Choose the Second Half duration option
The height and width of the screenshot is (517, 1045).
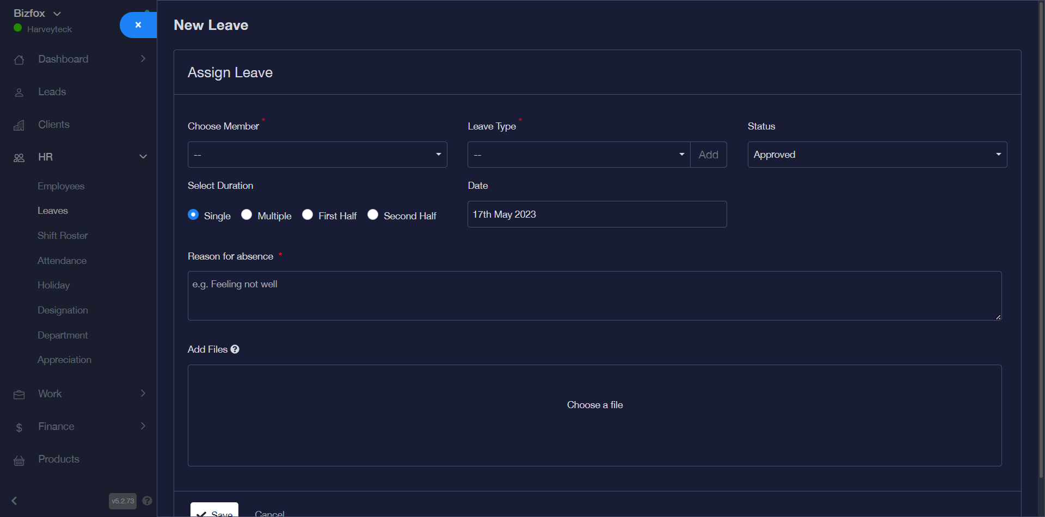tap(373, 215)
